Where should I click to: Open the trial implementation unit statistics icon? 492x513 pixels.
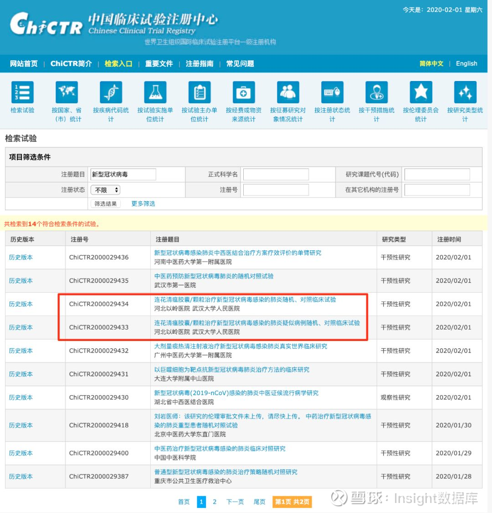(155, 92)
